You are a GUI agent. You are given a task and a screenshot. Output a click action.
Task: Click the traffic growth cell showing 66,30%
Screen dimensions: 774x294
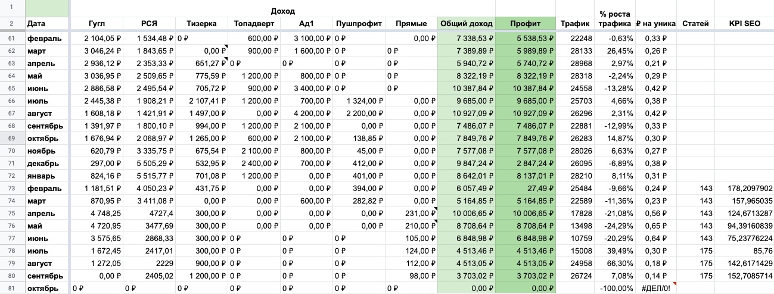(x=615, y=264)
